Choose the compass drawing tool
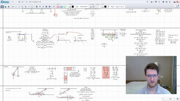The width and height of the screenshot is (180, 101). (x=19, y=7)
